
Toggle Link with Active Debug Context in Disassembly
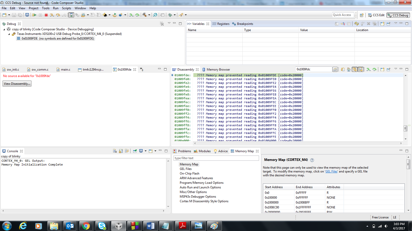tap(355, 69)
